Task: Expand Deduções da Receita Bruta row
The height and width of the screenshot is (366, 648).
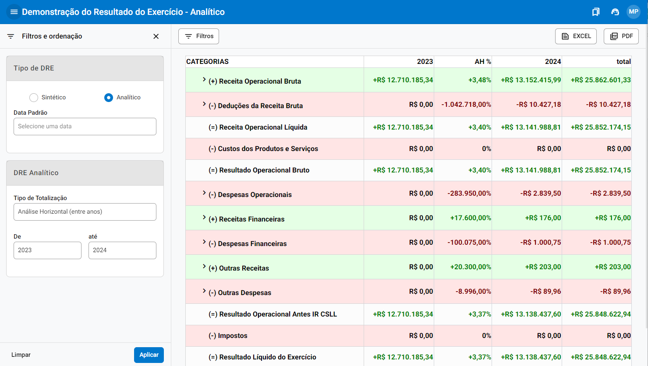Action: coord(204,104)
